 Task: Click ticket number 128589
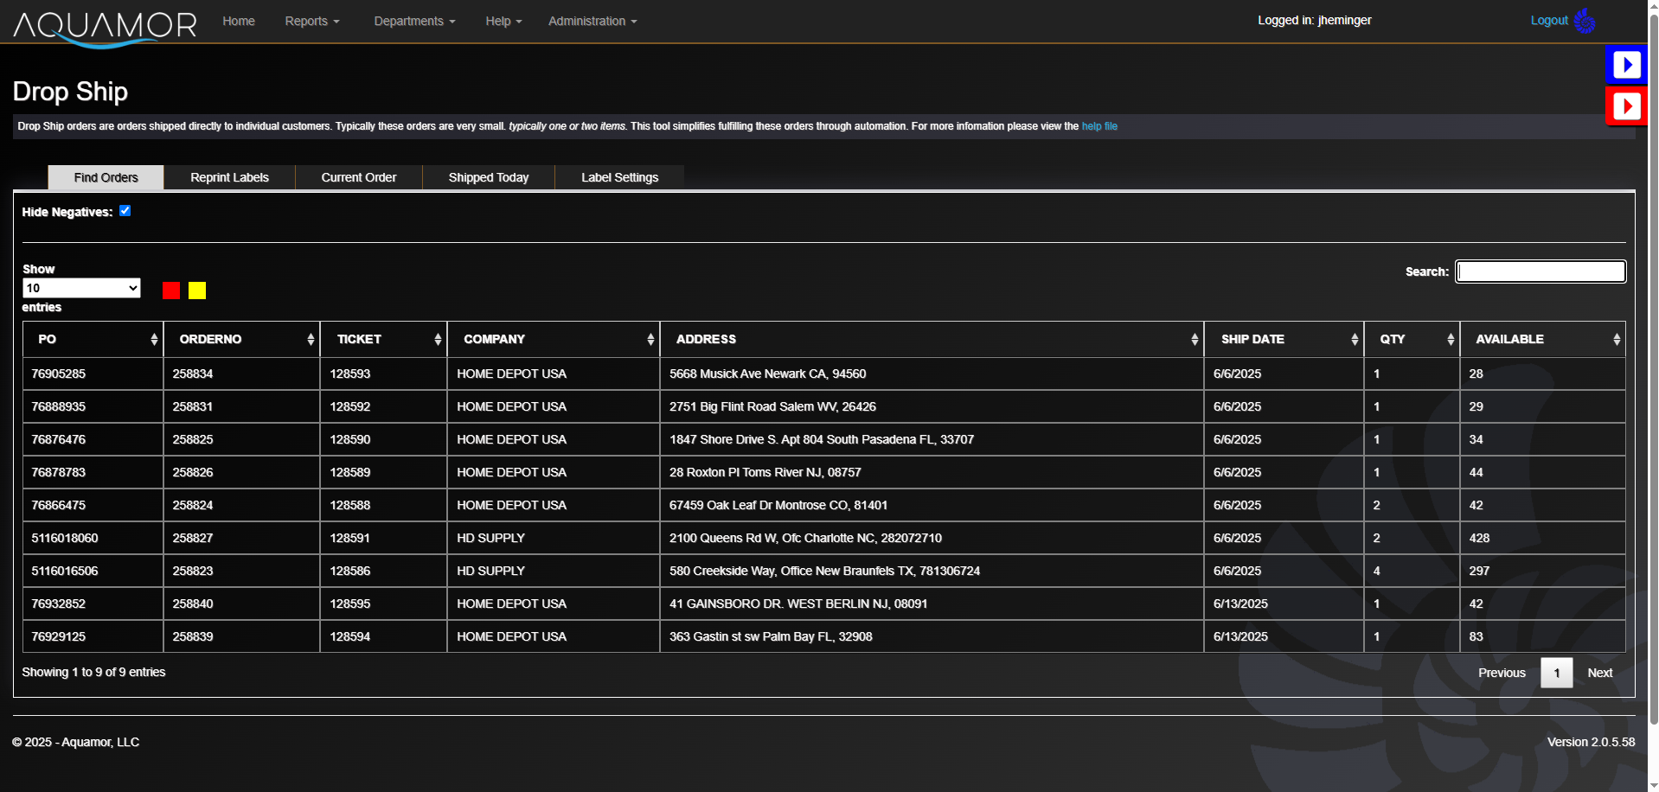pos(350,472)
